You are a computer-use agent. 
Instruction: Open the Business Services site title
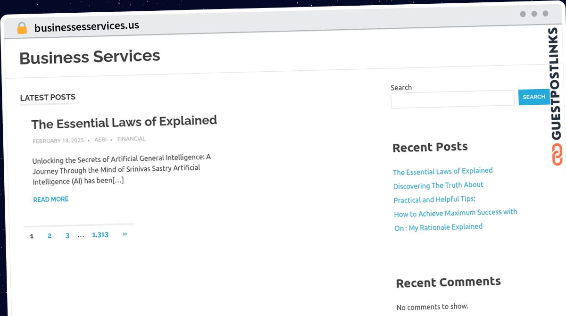tap(90, 57)
